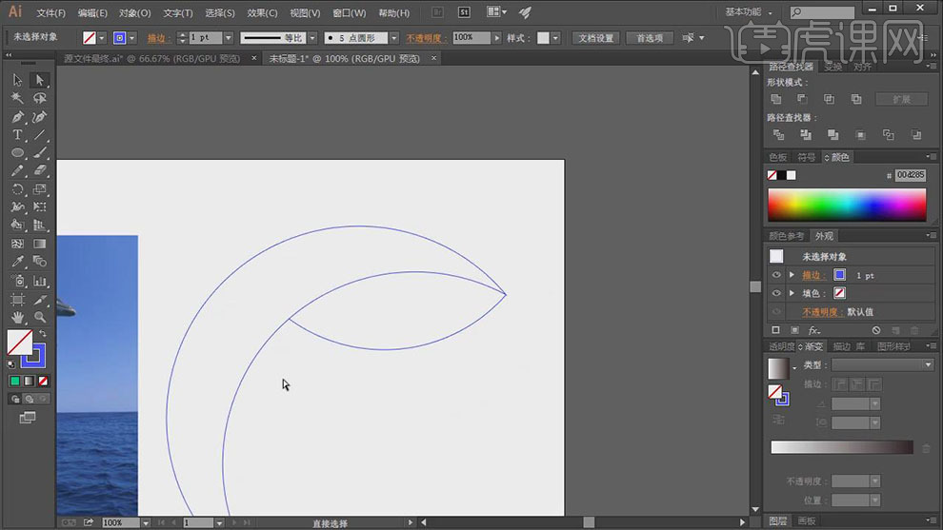Screen dimensions: 943x530
Task: Activate the Hand tool
Action: [x=17, y=316]
